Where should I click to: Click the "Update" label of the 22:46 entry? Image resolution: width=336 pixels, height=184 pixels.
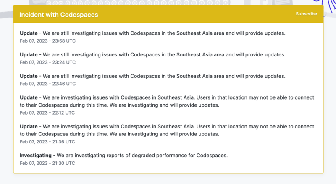tap(29, 76)
